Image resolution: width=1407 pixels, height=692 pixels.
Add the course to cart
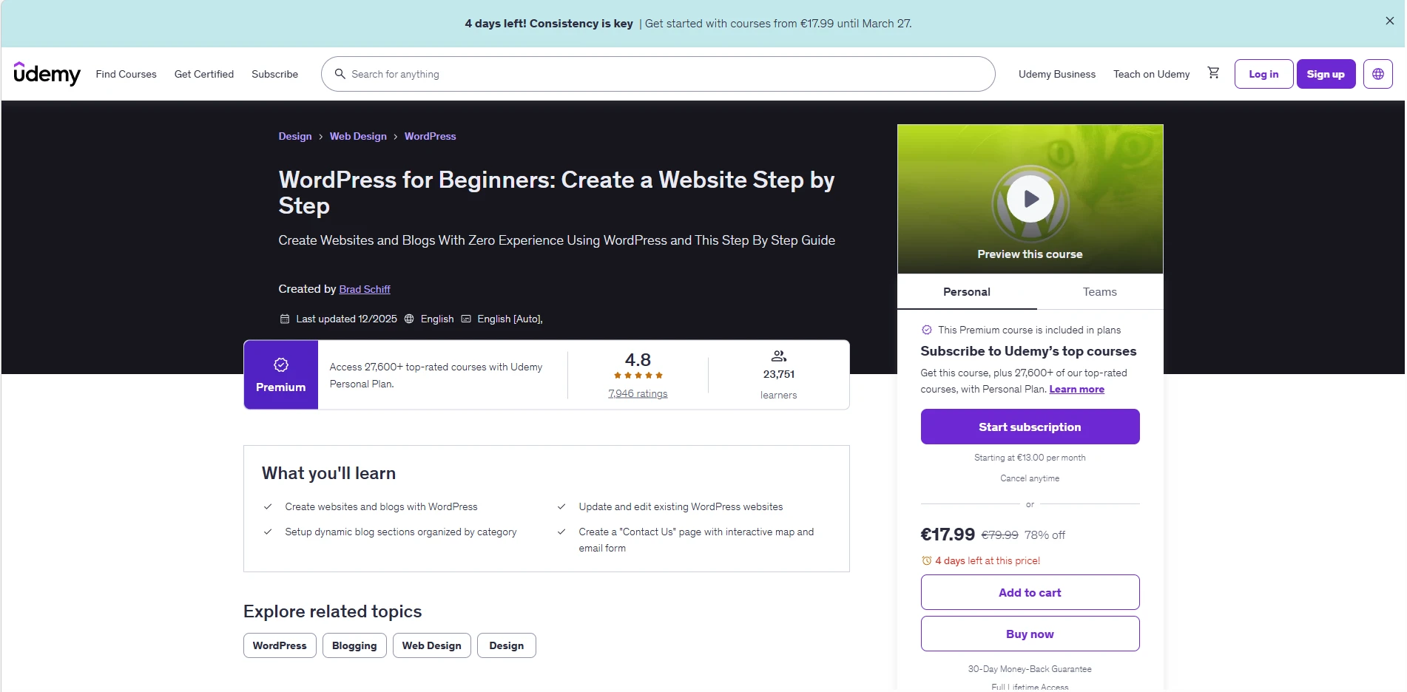pyautogui.click(x=1030, y=592)
